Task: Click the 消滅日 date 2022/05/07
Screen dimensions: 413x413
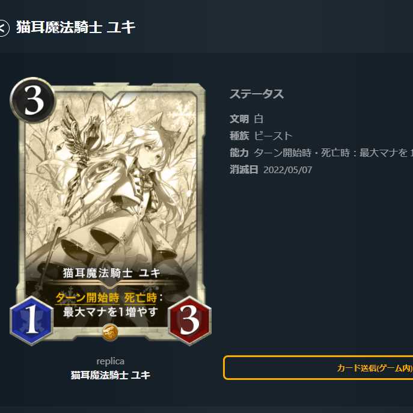Action: click(287, 170)
